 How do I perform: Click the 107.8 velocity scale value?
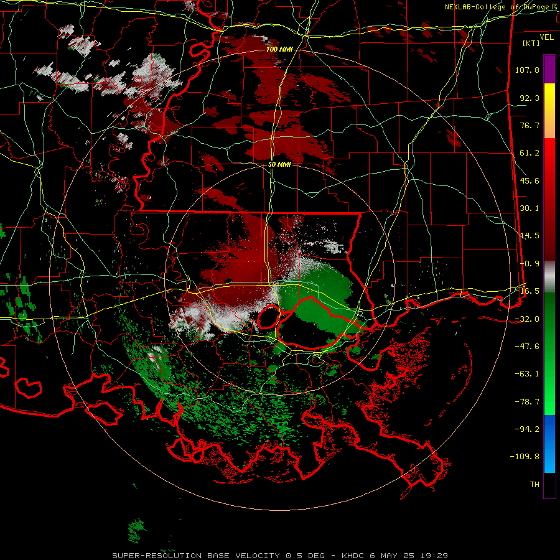tap(527, 70)
